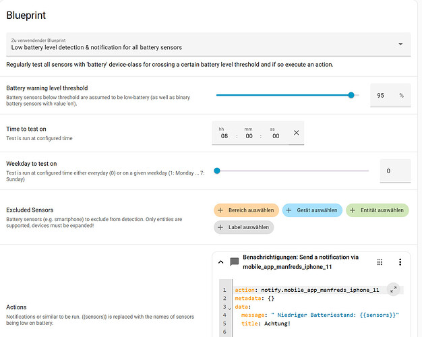This screenshot has width=422, height=337.
Task: Collapse the notification action card chevron
Action: [x=220, y=262]
